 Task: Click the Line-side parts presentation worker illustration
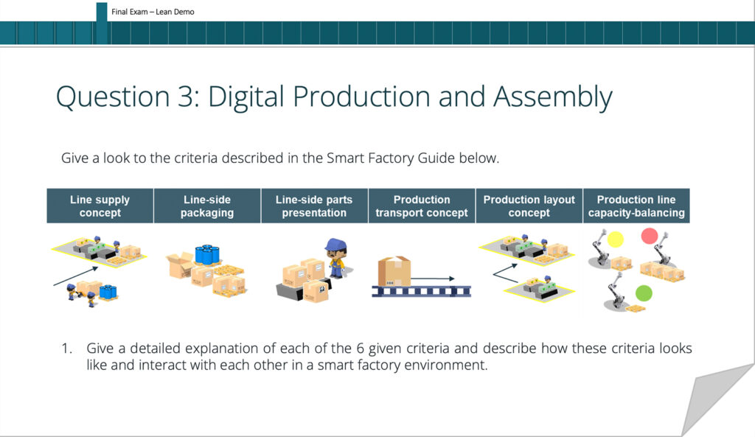point(314,270)
